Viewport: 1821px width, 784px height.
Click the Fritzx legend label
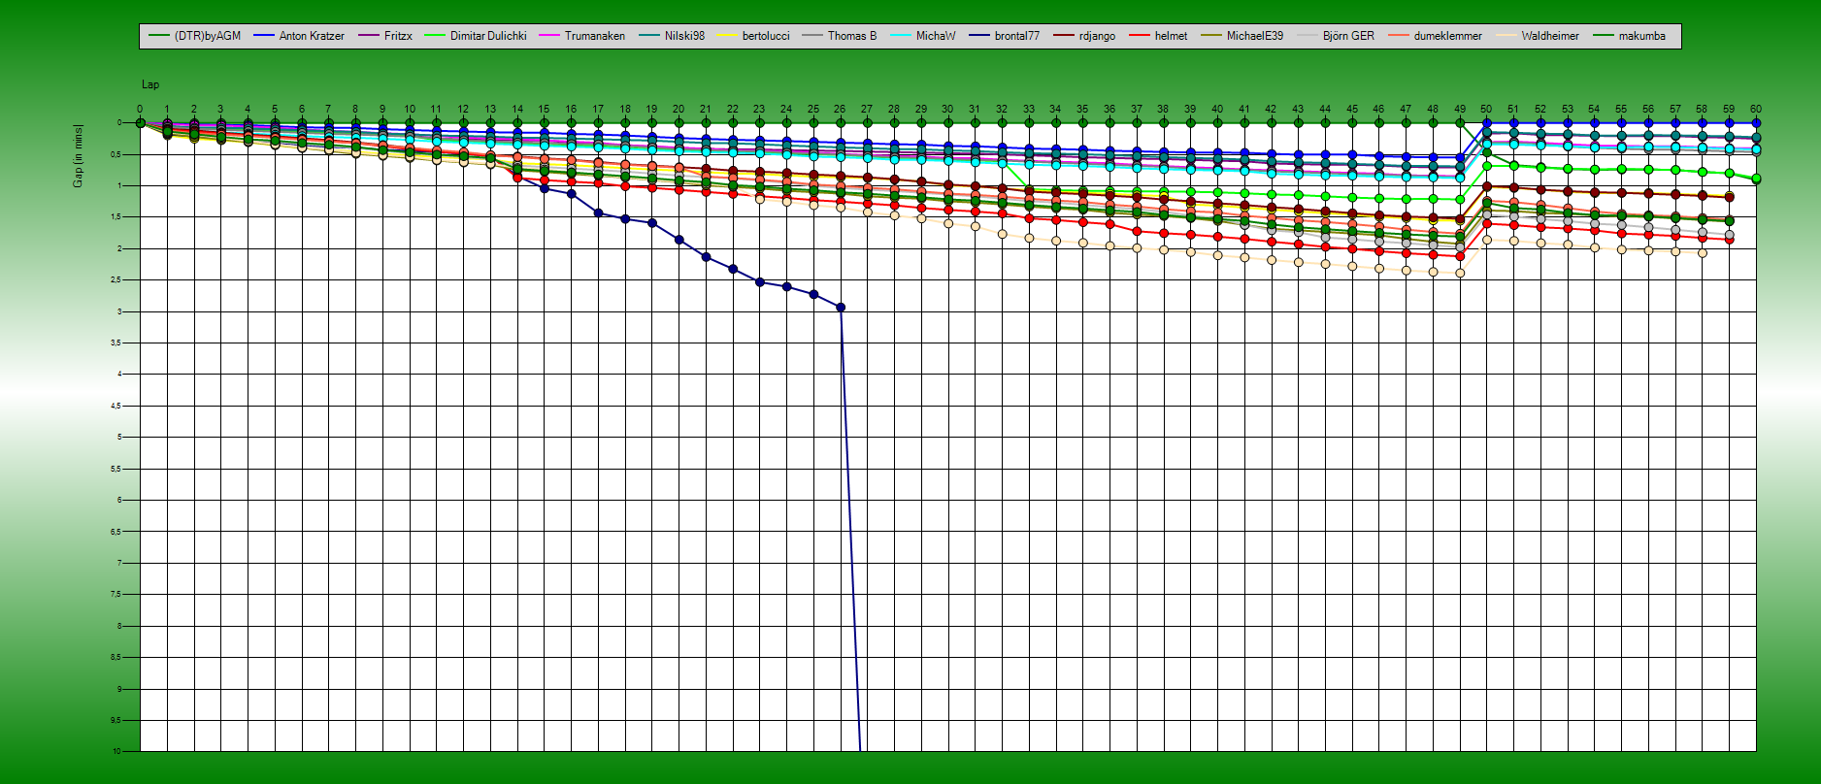[x=398, y=36]
